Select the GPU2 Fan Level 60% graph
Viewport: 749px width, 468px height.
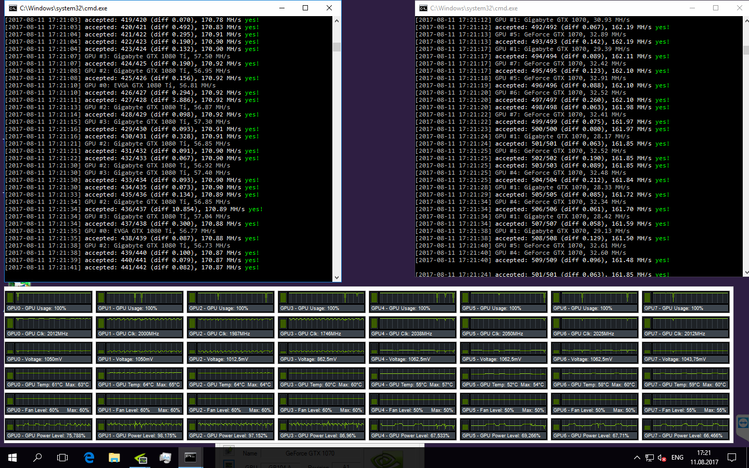(231, 403)
